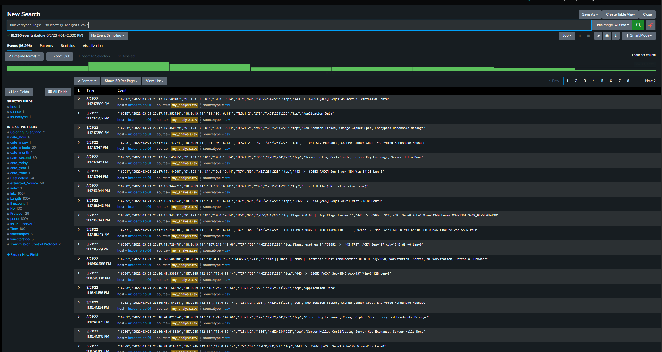Screen dimensions: 662x352
Task: Zoom Out the timeline
Action: (x=60, y=56)
